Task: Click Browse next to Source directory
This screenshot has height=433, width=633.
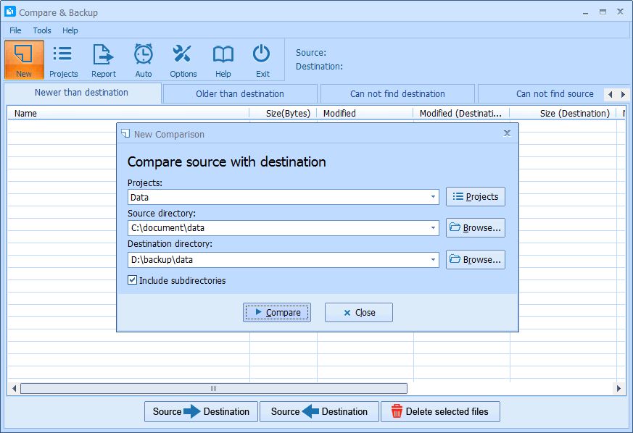Action: pyautogui.click(x=475, y=228)
